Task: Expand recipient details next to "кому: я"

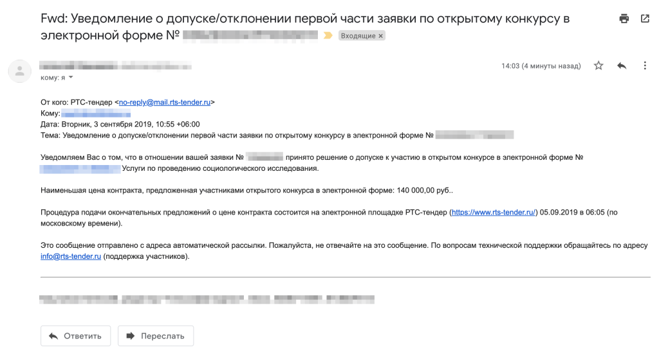Action: pyautogui.click(x=71, y=78)
